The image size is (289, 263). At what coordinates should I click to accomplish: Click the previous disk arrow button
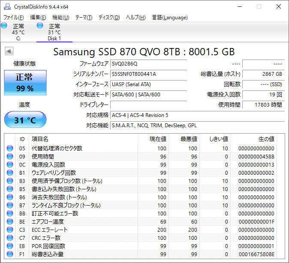(x=9, y=51)
